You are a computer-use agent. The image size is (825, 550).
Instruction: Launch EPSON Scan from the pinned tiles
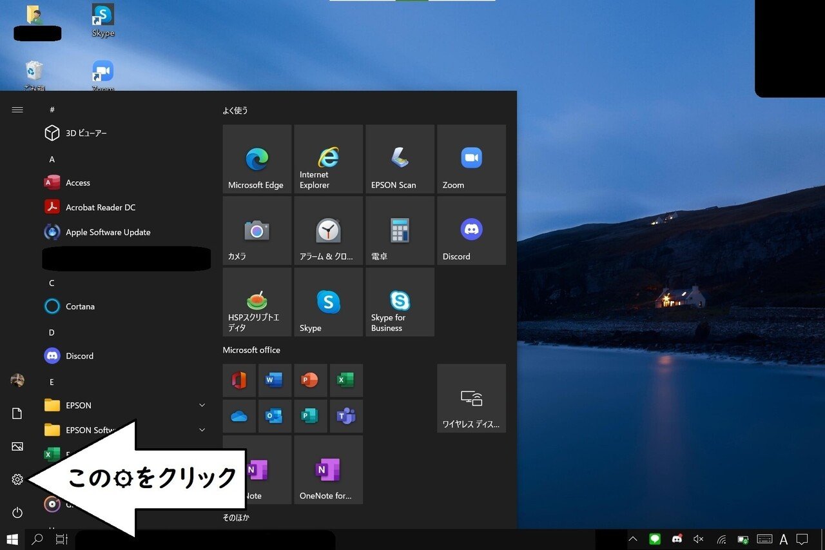coord(399,159)
